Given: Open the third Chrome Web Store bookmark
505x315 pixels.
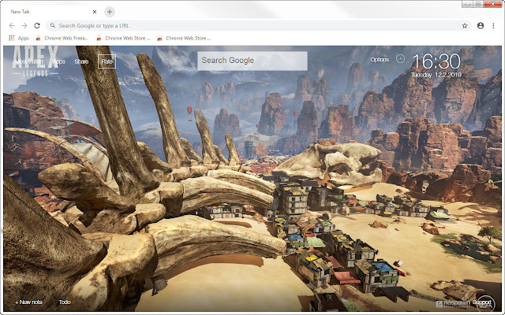Looking at the screenshot, I should point(184,39).
